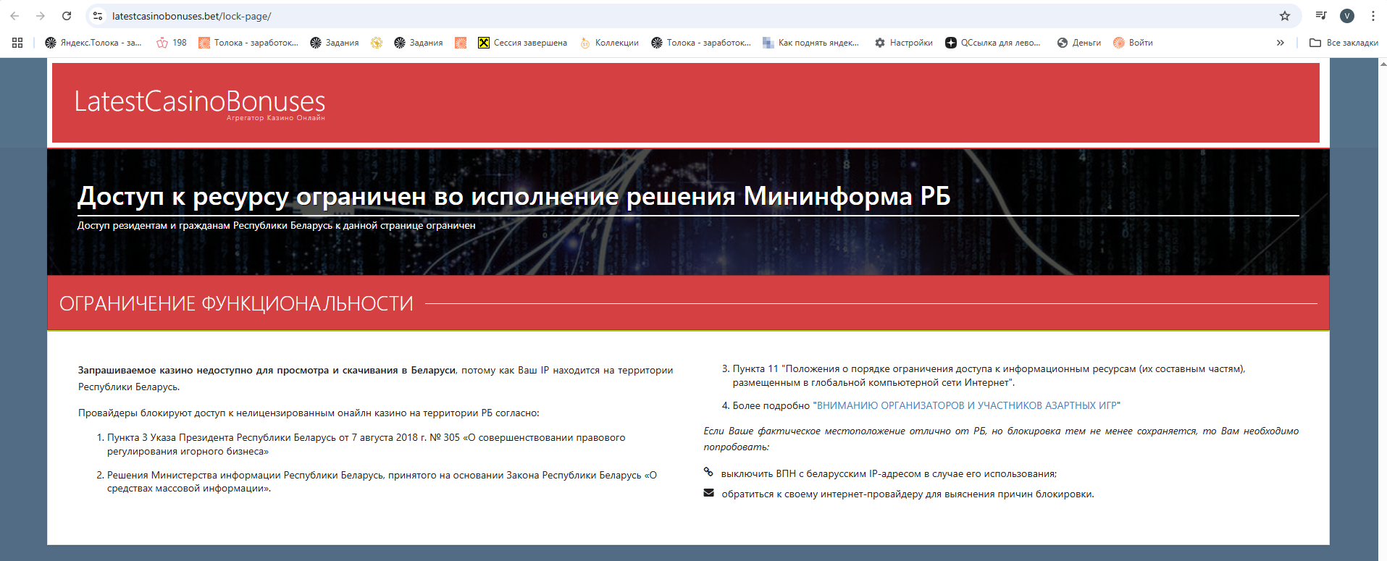Click the 'Войти' bookmark
1387x561 pixels.
point(1134,43)
